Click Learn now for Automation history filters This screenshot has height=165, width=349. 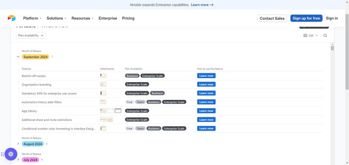(x=206, y=102)
